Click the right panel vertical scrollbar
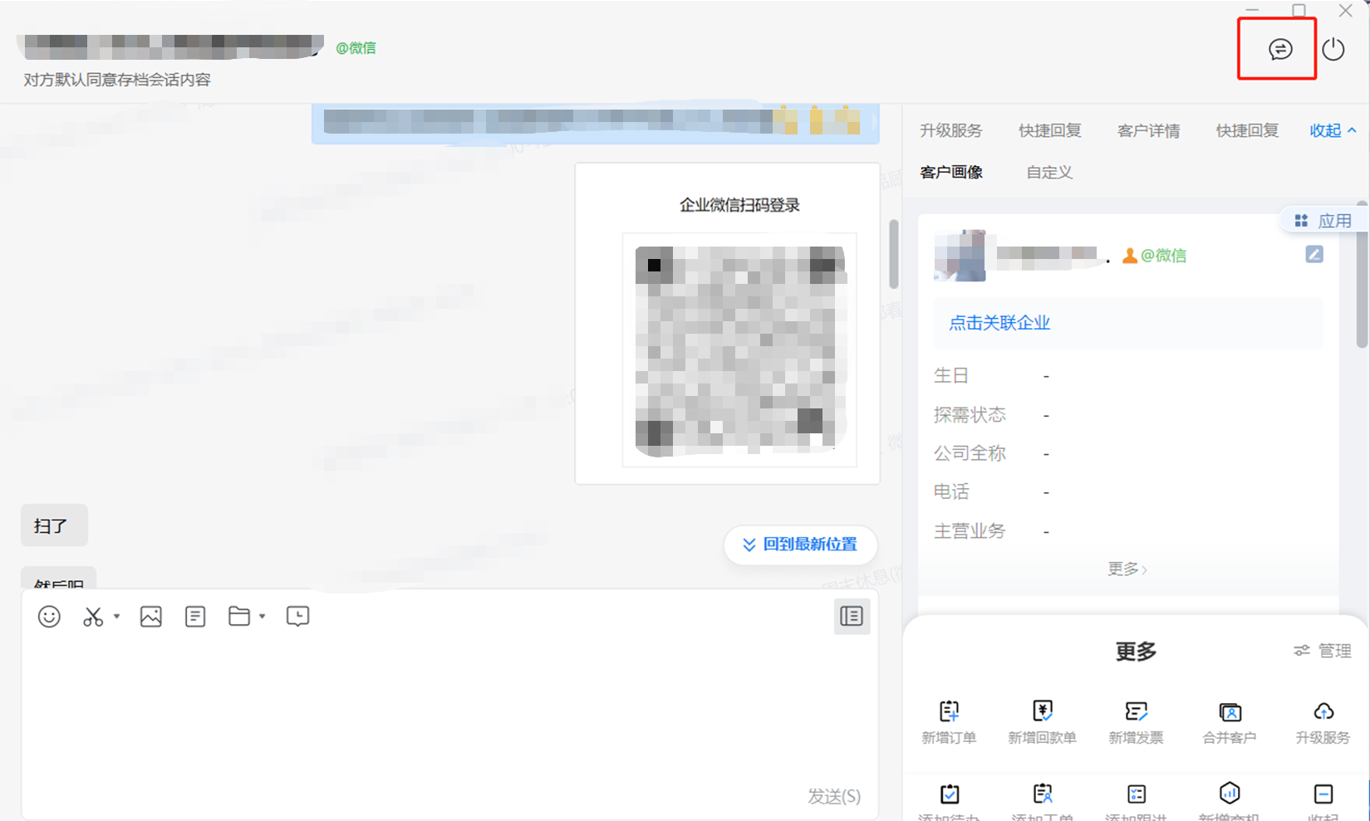 point(1363,276)
